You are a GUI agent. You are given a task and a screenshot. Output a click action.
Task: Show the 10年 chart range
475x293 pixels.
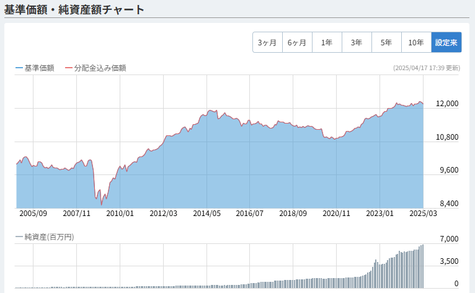(416, 42)
